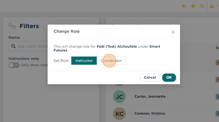Open the user settings icon

(212, 6)
